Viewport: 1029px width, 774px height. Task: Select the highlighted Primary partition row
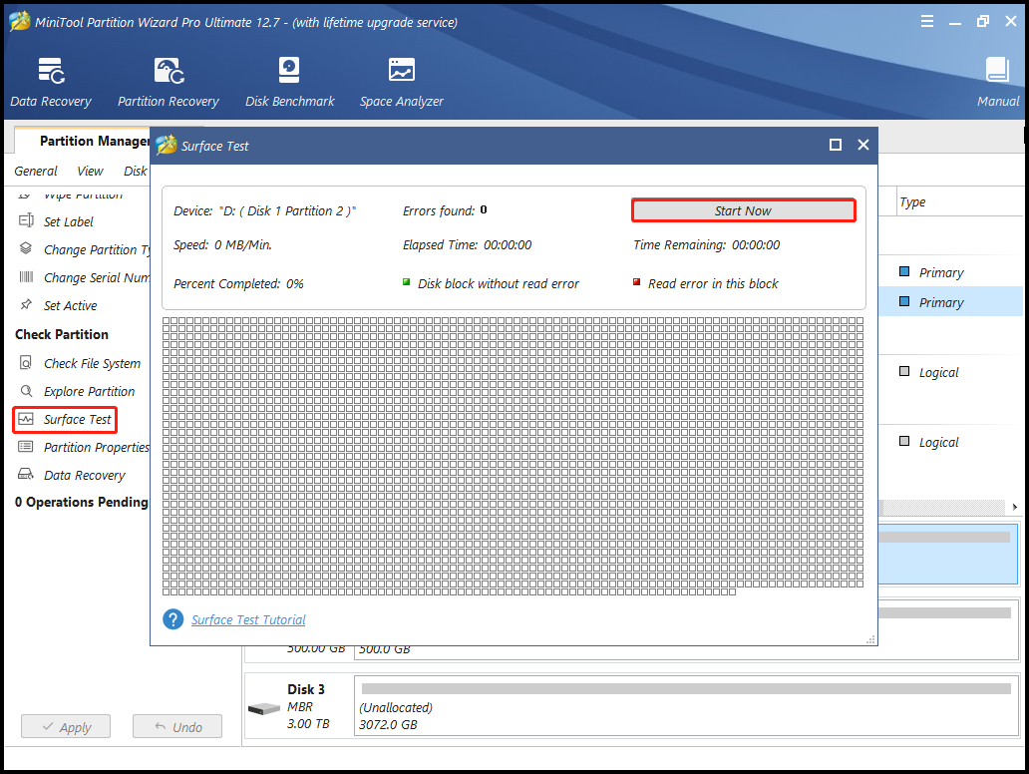tap(951, 302)
